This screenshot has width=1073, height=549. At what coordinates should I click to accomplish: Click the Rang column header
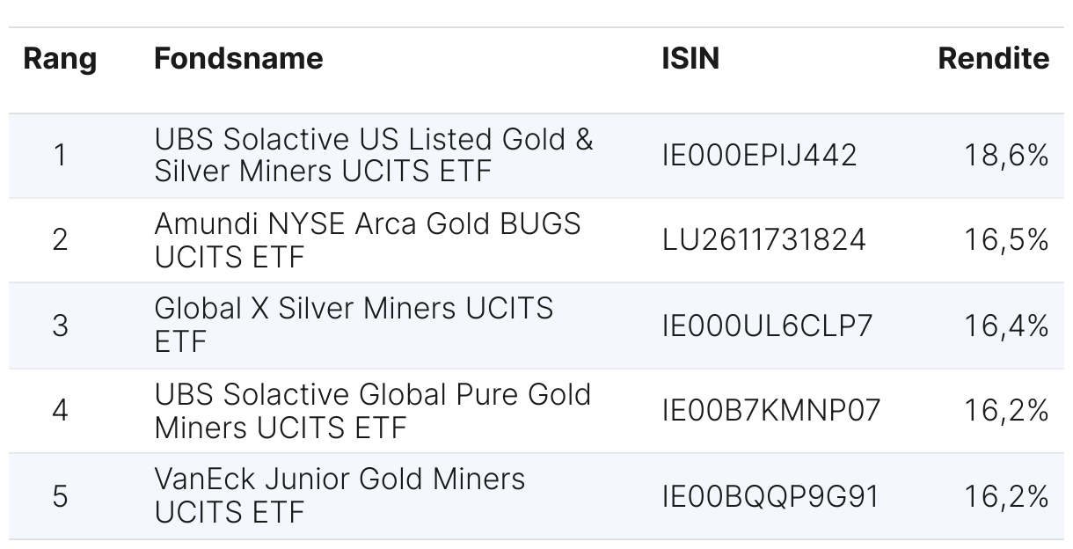pos(60,59)
